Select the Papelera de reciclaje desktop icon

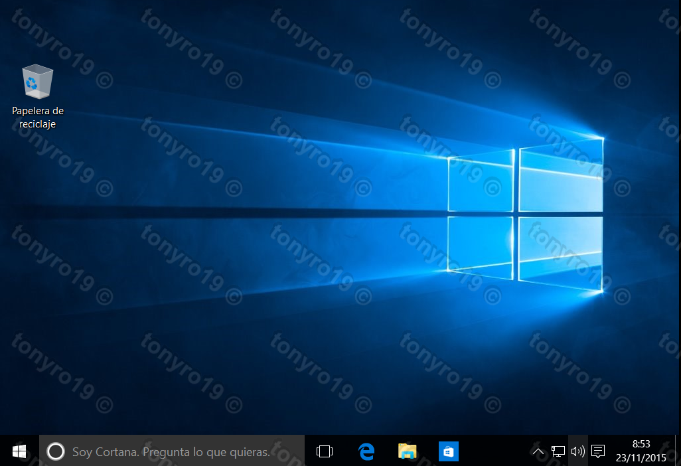(38, 96)
